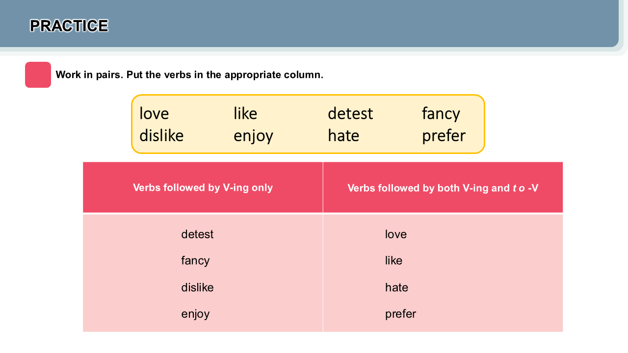Click 'detest' in the word bank
This screenshot has width=628, height=353.
[350, 114]
